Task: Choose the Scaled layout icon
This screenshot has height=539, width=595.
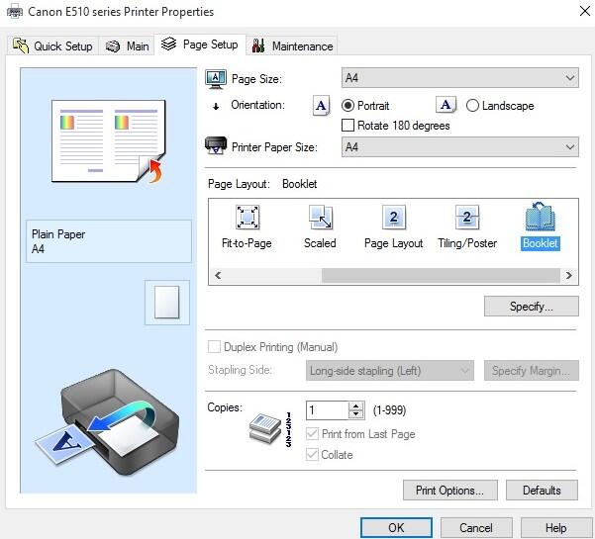Action: pos(320,218)
